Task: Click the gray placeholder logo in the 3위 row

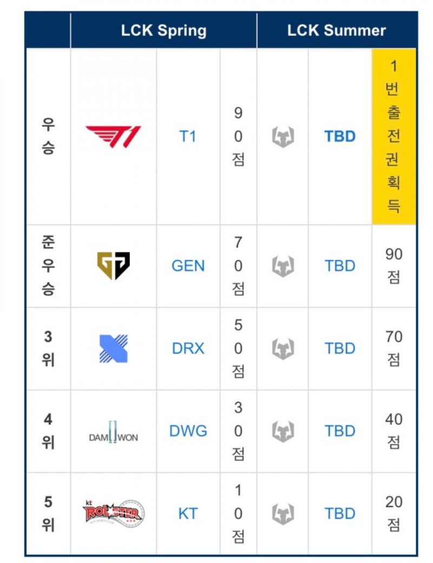Action: 283,349
